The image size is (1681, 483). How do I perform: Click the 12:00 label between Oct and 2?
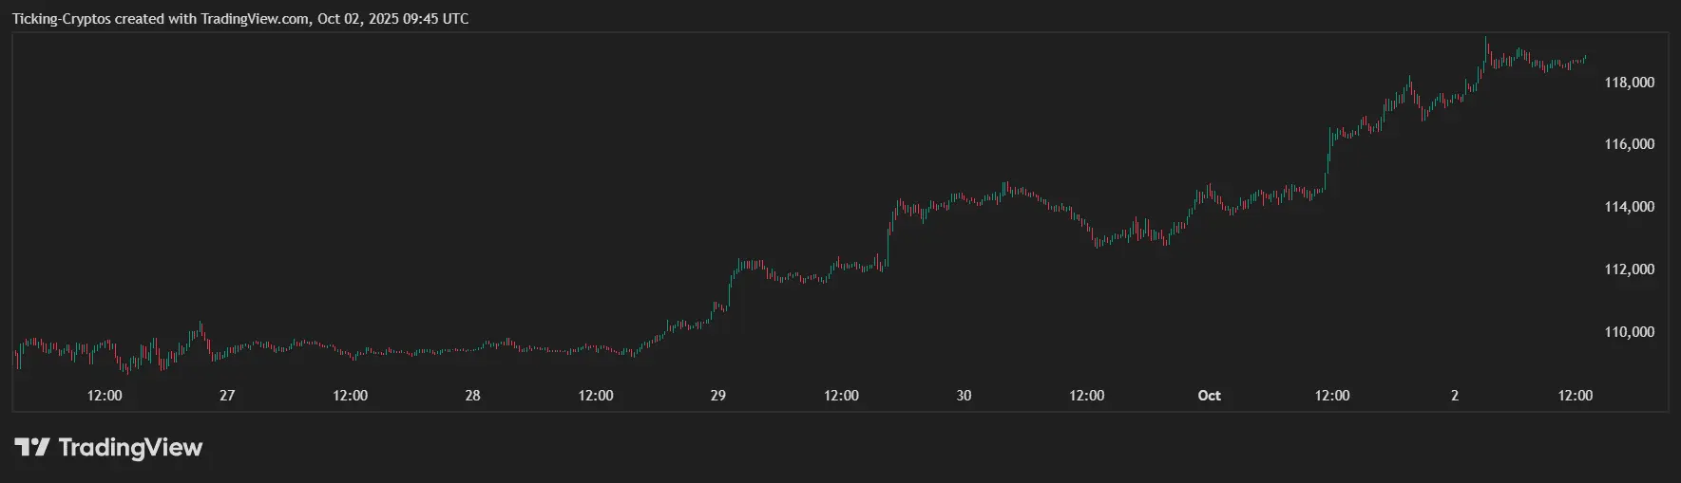[1332, 396]
